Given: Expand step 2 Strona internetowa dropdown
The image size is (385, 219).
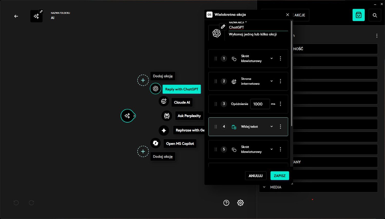Looking at the screenshot, I should [272, 81].
